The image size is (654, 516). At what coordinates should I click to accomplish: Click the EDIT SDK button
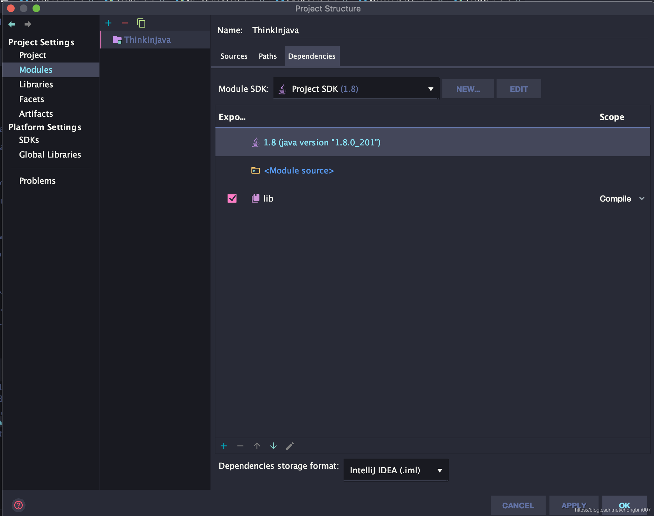519,89
